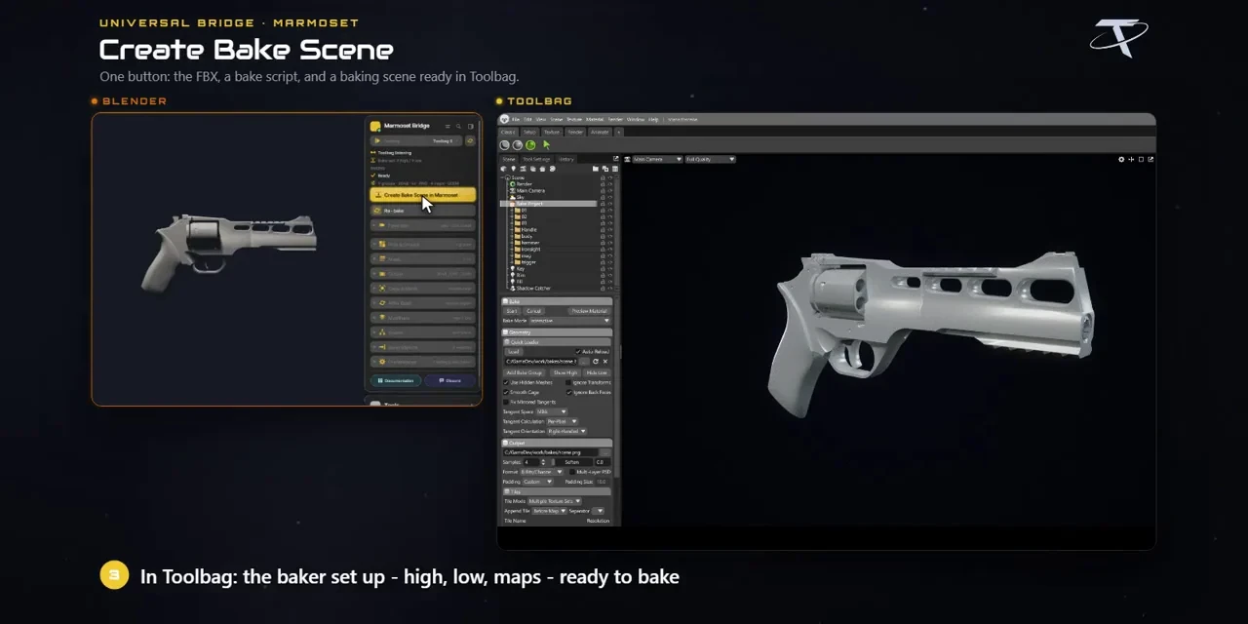Open the Tangent Orientation dropdown
1248x624 pixels.
(566, 431)
